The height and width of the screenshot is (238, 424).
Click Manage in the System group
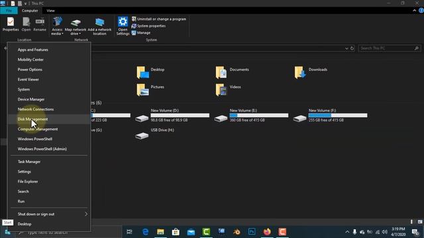tap(141, 32)
